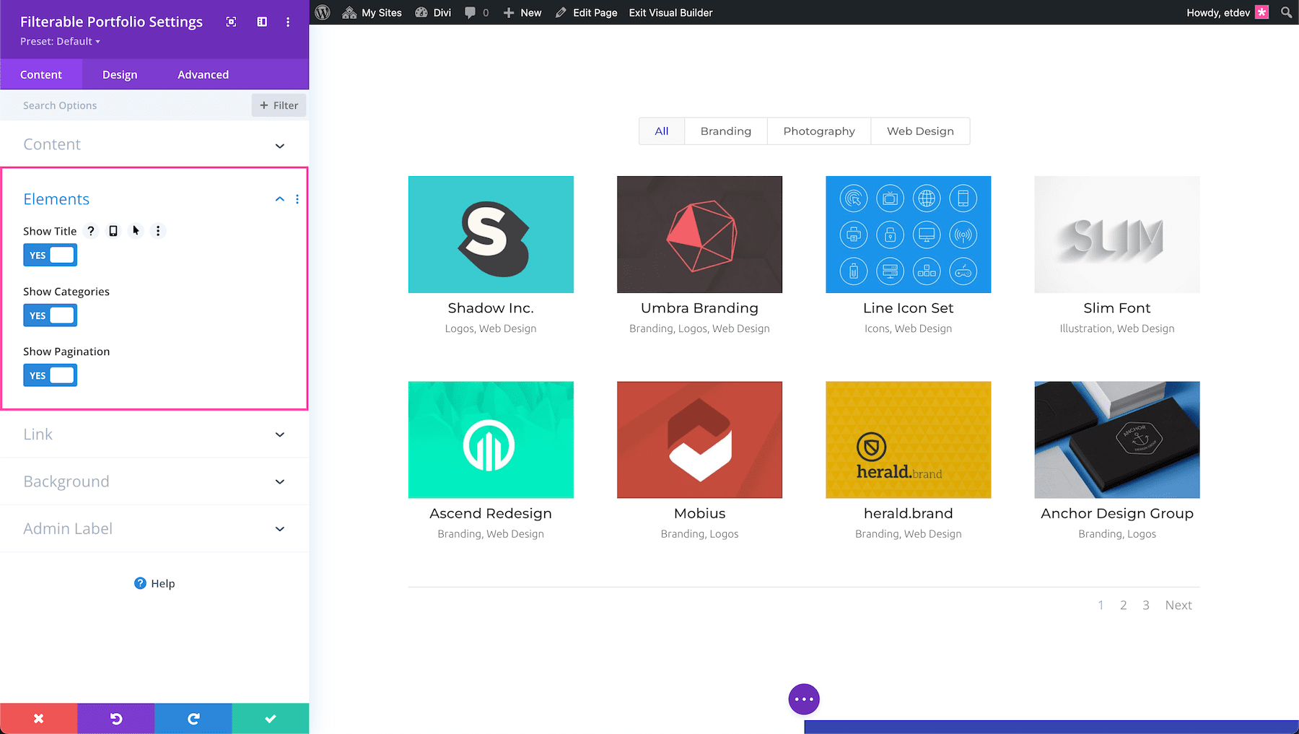Turn off Show Categories
Image resolution: width=1299 pixels, height=734 pixels.
pos(50,315)
